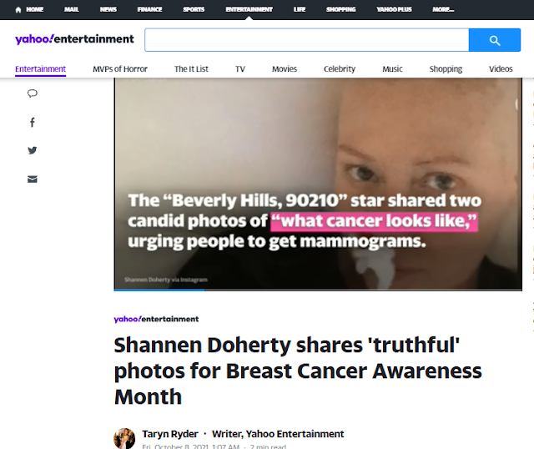Click the comment bubble icon
534x449 pixels.
(33, 93)
